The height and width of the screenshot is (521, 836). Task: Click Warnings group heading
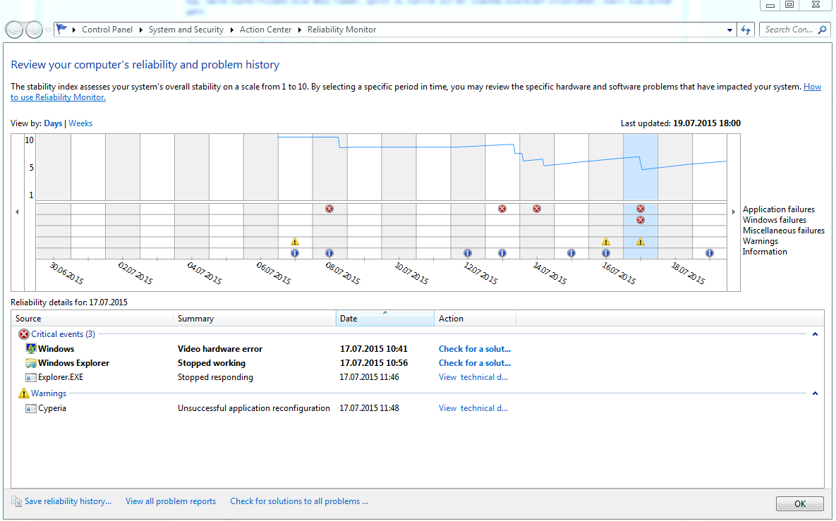pos(49,393)
